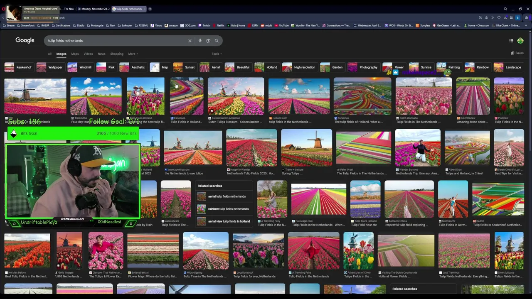Filter images by the Keukenhof chip
This screenshot has width=532, height=299.
click(x=18, y=67)
